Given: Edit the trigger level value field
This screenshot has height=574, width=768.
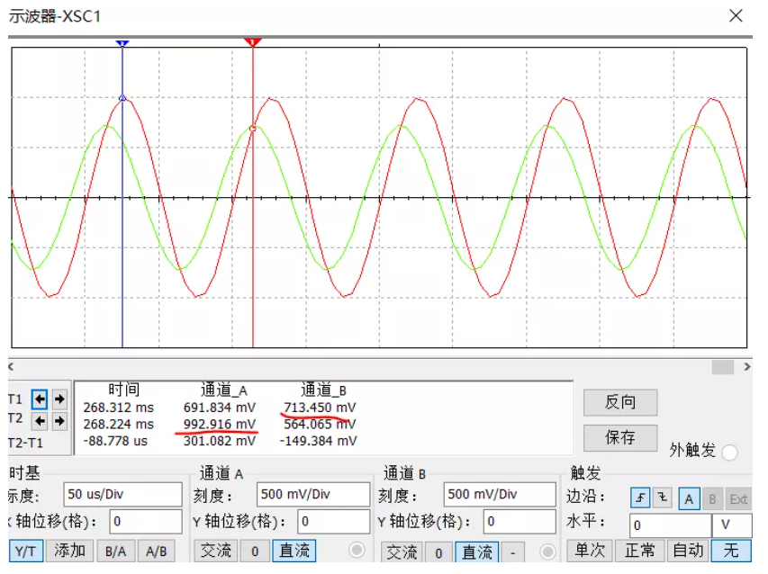Looking at the screenshot, I should (670, 525).
